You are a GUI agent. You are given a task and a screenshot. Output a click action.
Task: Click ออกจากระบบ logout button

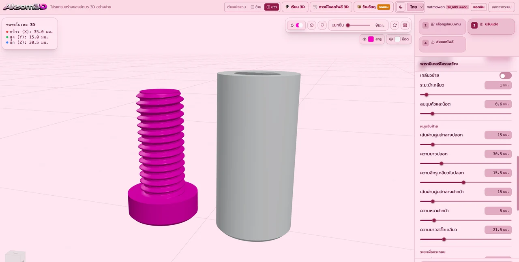point(501,7)
